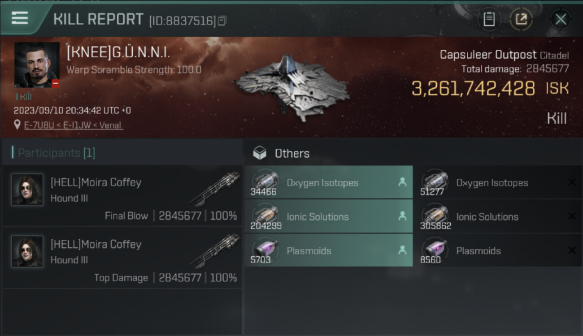This screenshot has height=336, width=583.
Task: Click the [KNEE]G.Ü.N.N.I. victim name
Action: [118, 53]
